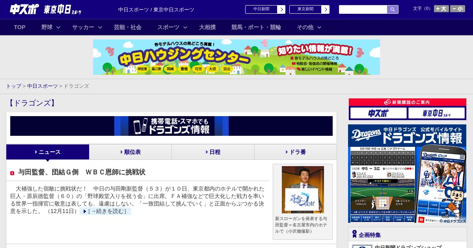Viewport: 473px width, 248px height.
Task: Click the 【ドラゴンズ】 page heading
Action: coord(32,103)
